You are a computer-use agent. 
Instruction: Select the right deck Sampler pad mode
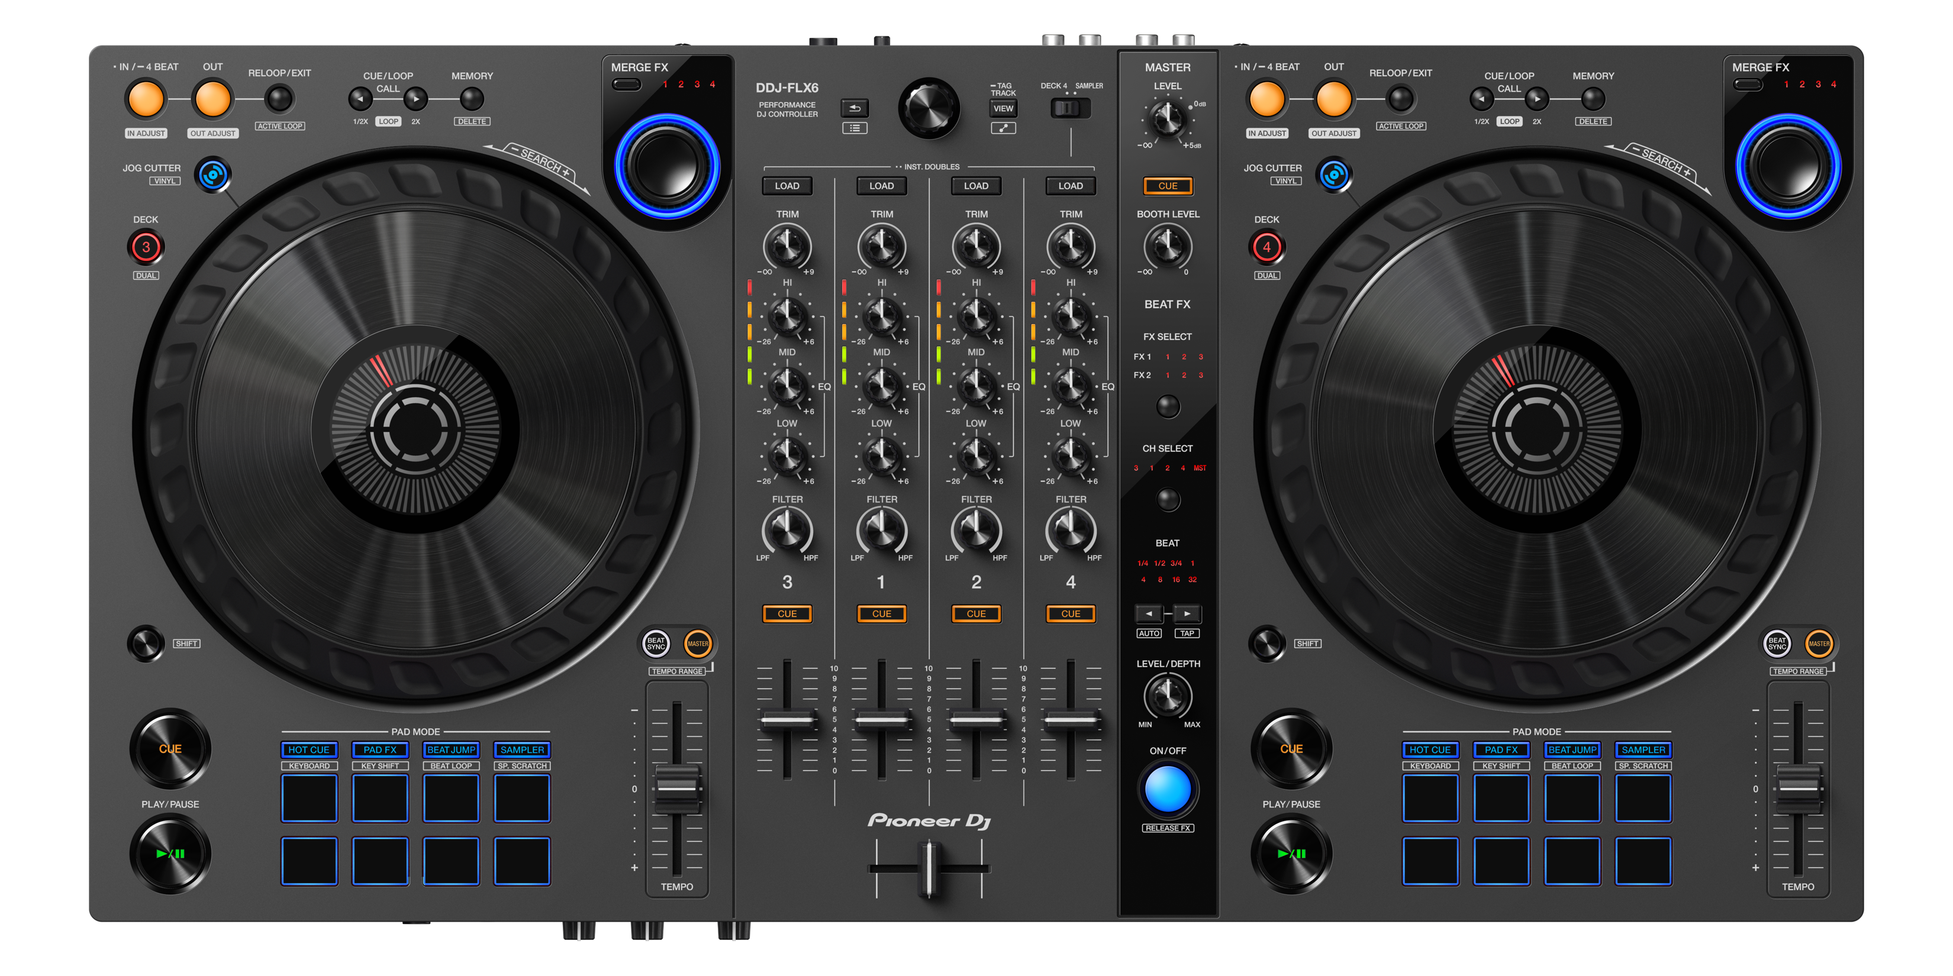coord(1643,749)
